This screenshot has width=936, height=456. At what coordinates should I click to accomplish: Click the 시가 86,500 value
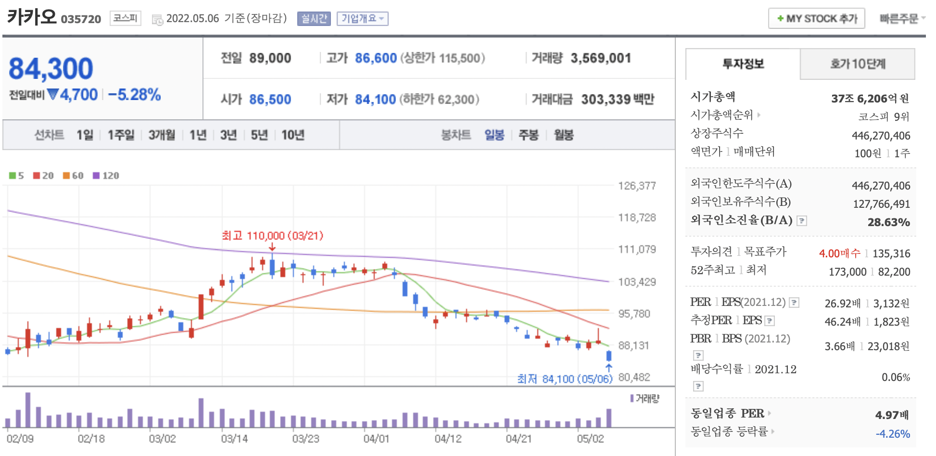[270, 100]
